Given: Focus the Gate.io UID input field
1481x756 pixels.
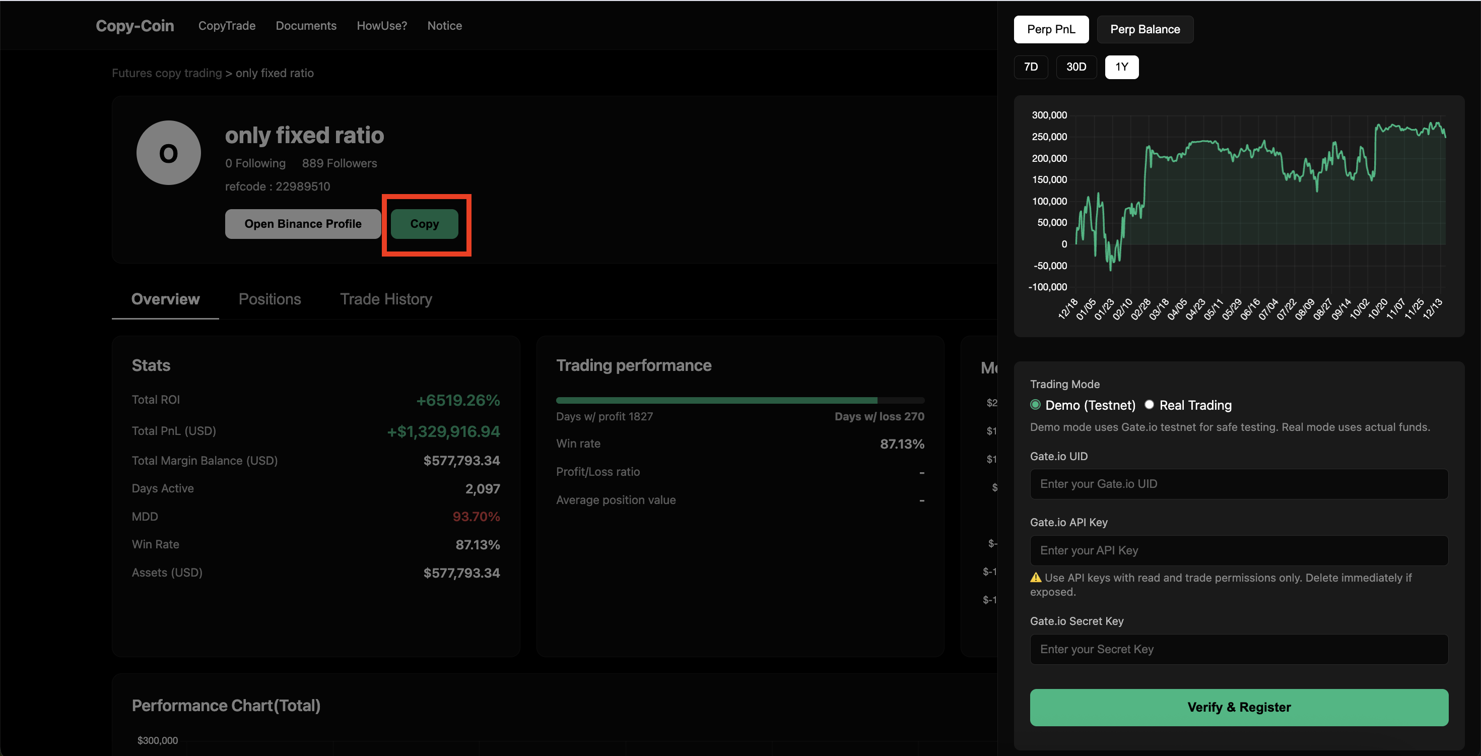Looking at the screenshot, I should point(1238,484).
